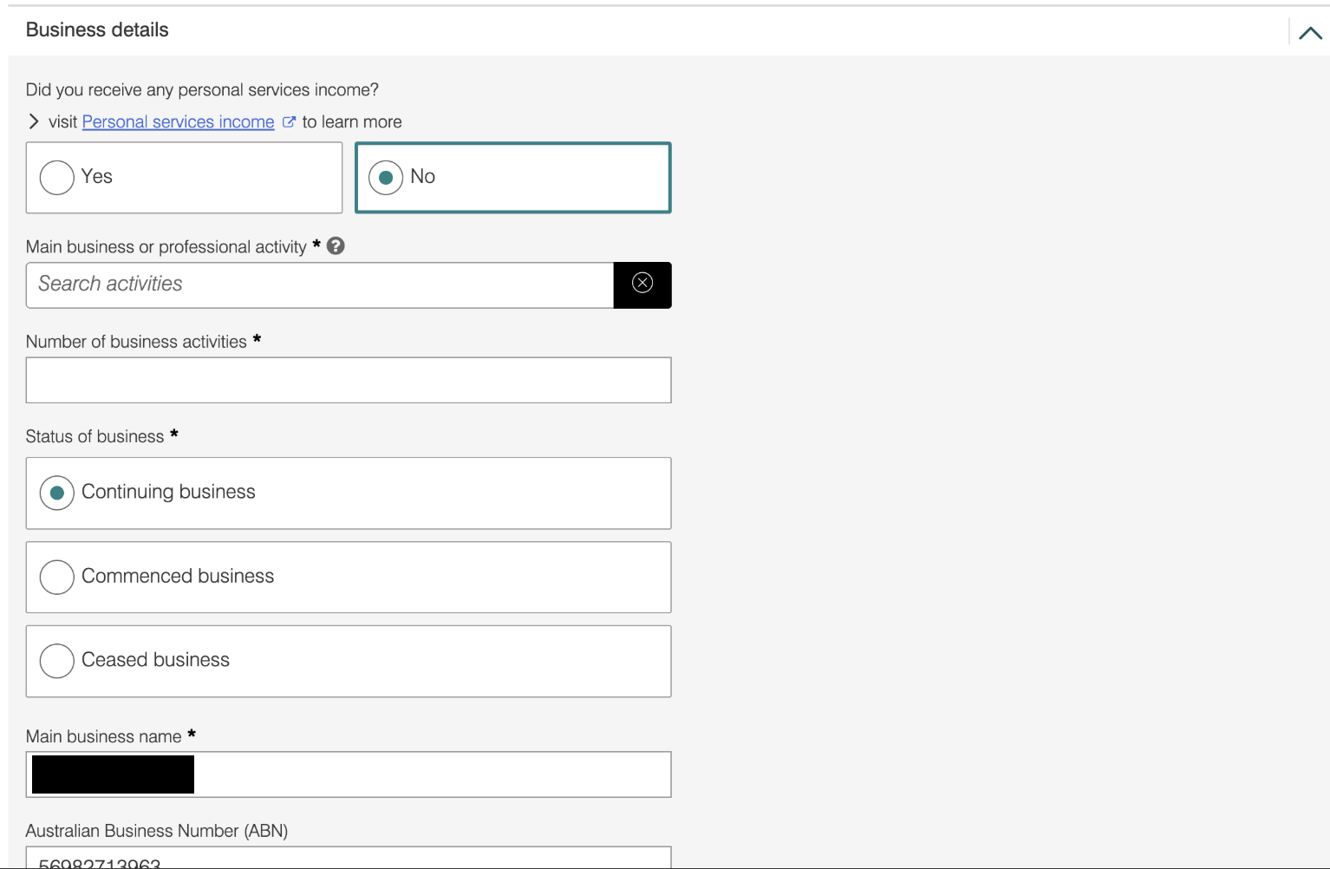
Task: Expand the personal services income info chevron
Action: (x=34, y=121)
